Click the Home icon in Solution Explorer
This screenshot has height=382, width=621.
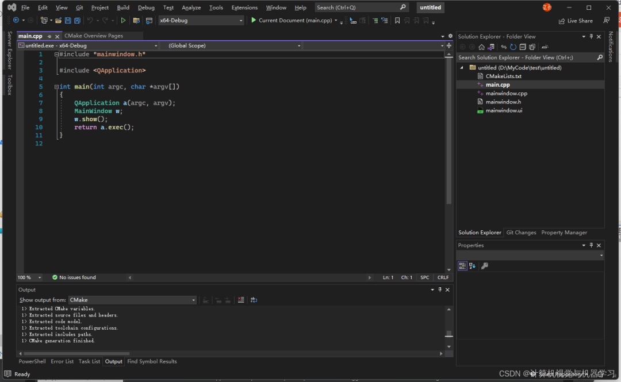(481, 47)
